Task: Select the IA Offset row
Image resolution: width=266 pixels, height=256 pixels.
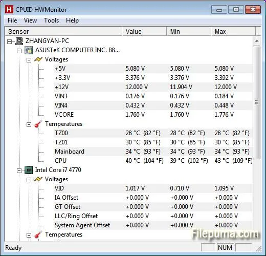Action: (153, 198)
